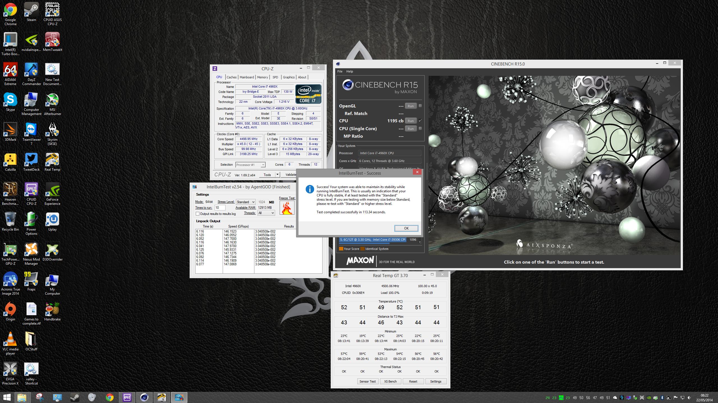
Task: Run the CPU test in Cinebench
Action: click(x=411, y=121)
